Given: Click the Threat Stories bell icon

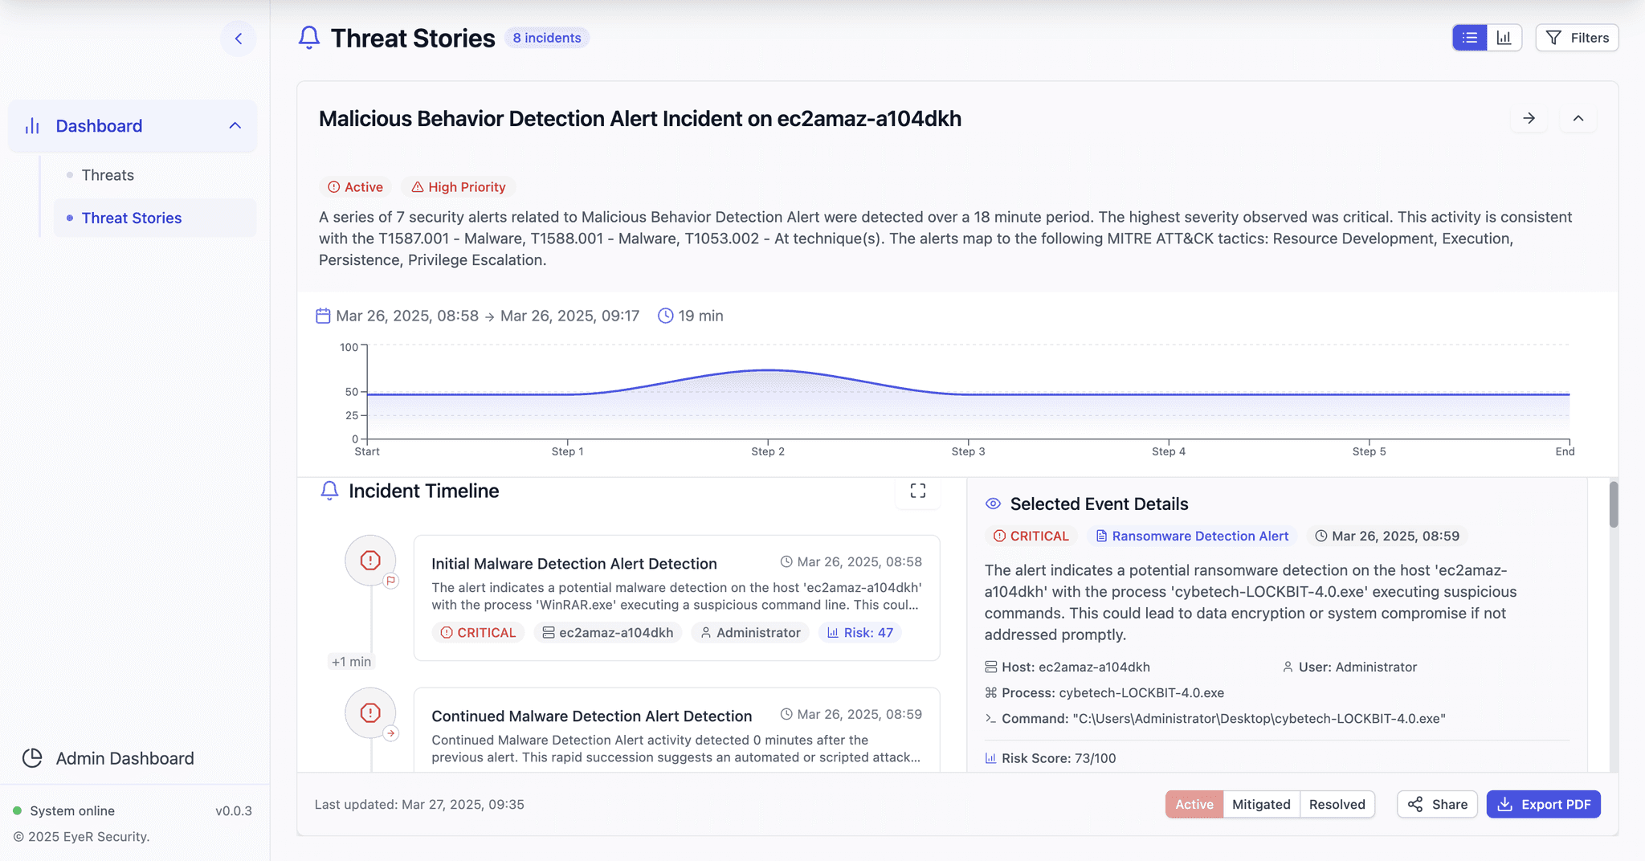Looking at the screenshot, I should point(309,38).
